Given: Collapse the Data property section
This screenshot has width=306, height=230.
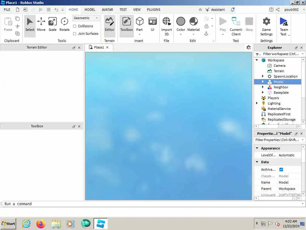Looking at the screenshot, I should pos(257,162).
